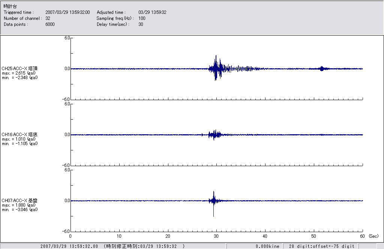384x249 pixels.
Task: Select the Sampling freq value 100
Action: [142, 18]
